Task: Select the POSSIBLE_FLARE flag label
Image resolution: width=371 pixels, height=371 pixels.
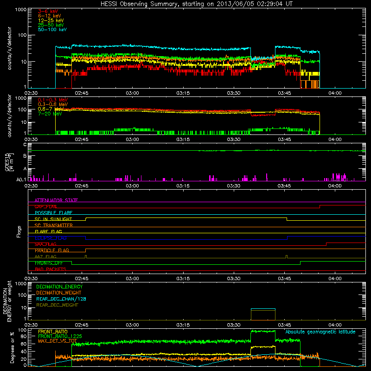Action: point(53,213)
